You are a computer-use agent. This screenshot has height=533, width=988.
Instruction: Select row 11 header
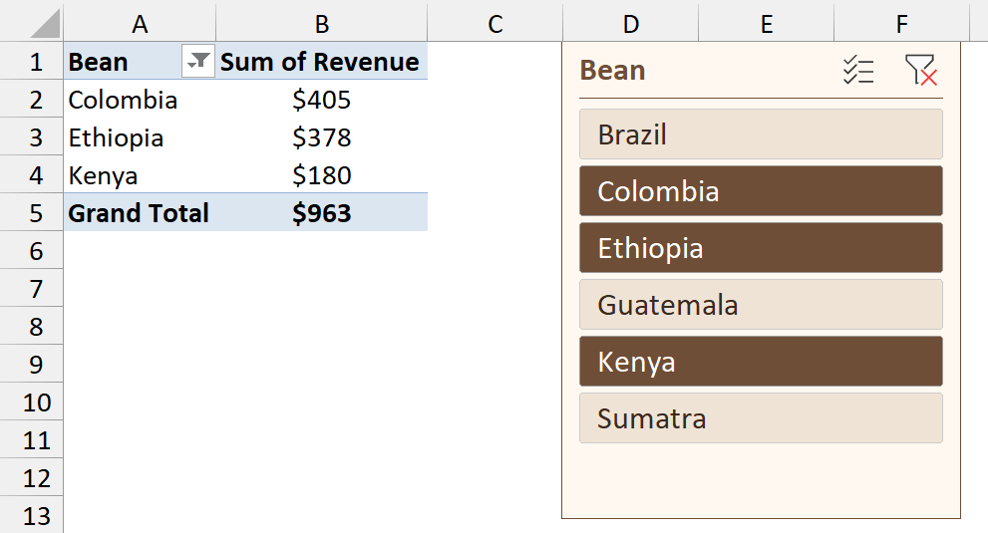click(32, 439)
